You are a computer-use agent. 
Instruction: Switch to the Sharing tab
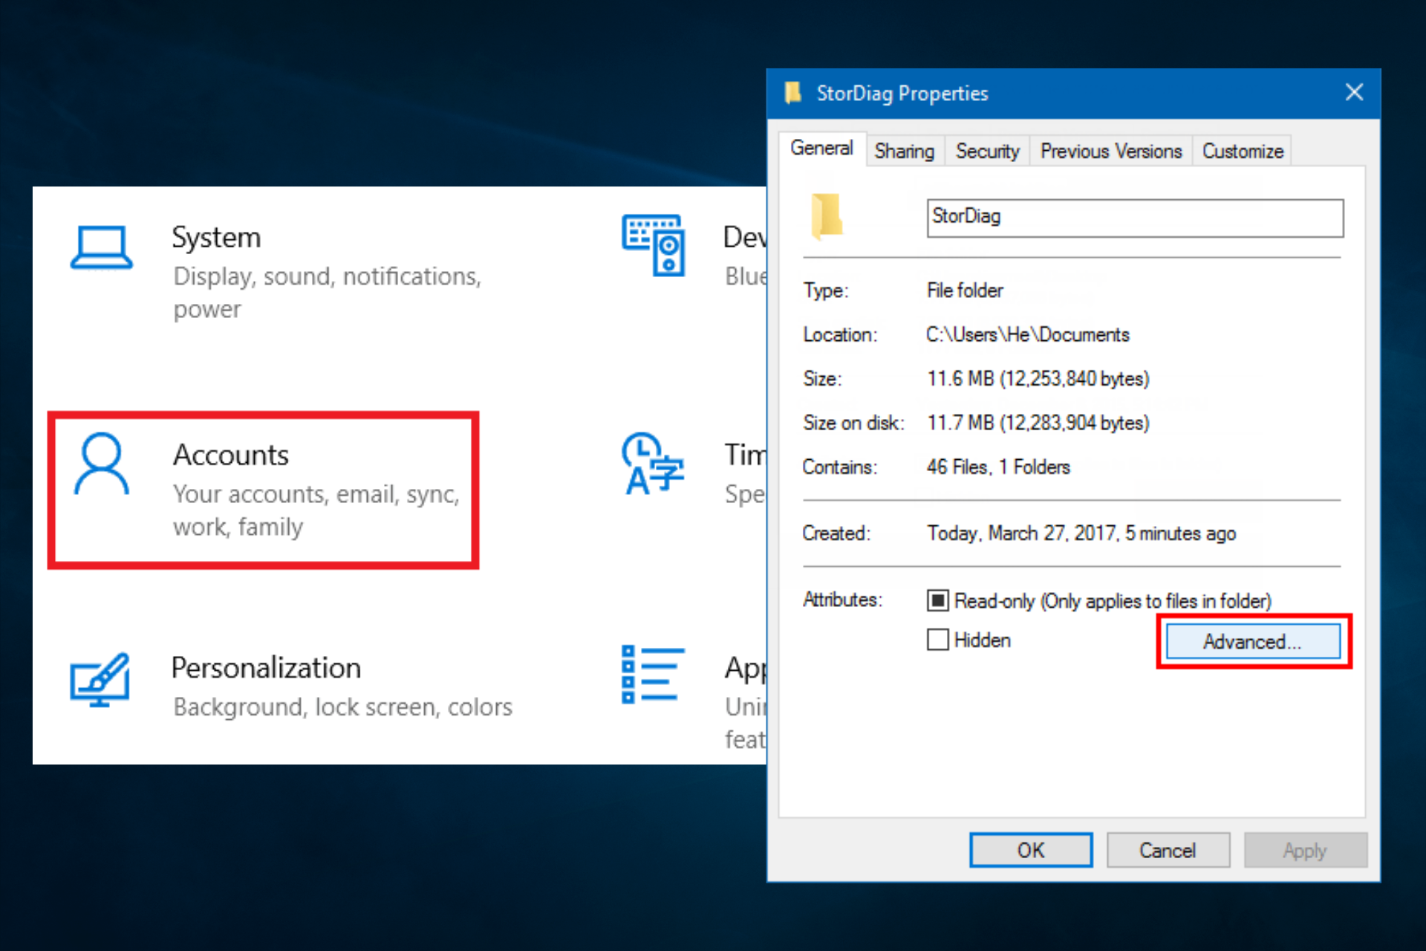point(904,151)
